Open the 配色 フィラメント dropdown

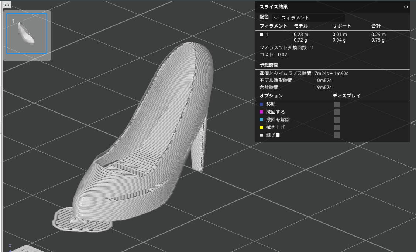point(308,18)
